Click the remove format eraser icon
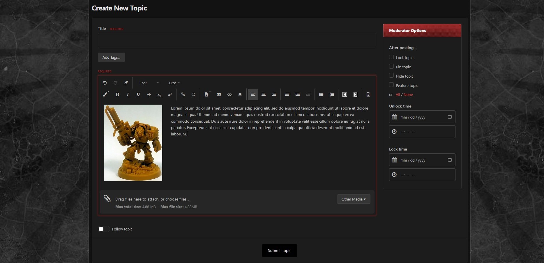The image size is (544, 263). click(x=126, y=83)
